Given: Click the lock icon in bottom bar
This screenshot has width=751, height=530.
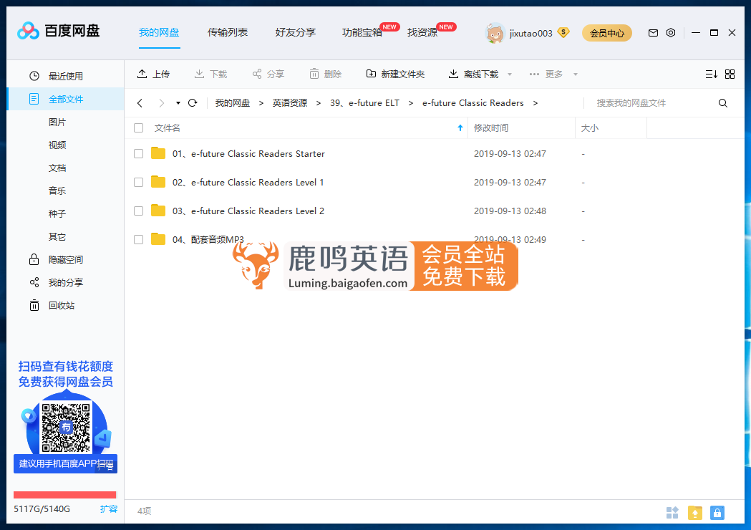Looking at the screenshot, I should pos(717,513).
